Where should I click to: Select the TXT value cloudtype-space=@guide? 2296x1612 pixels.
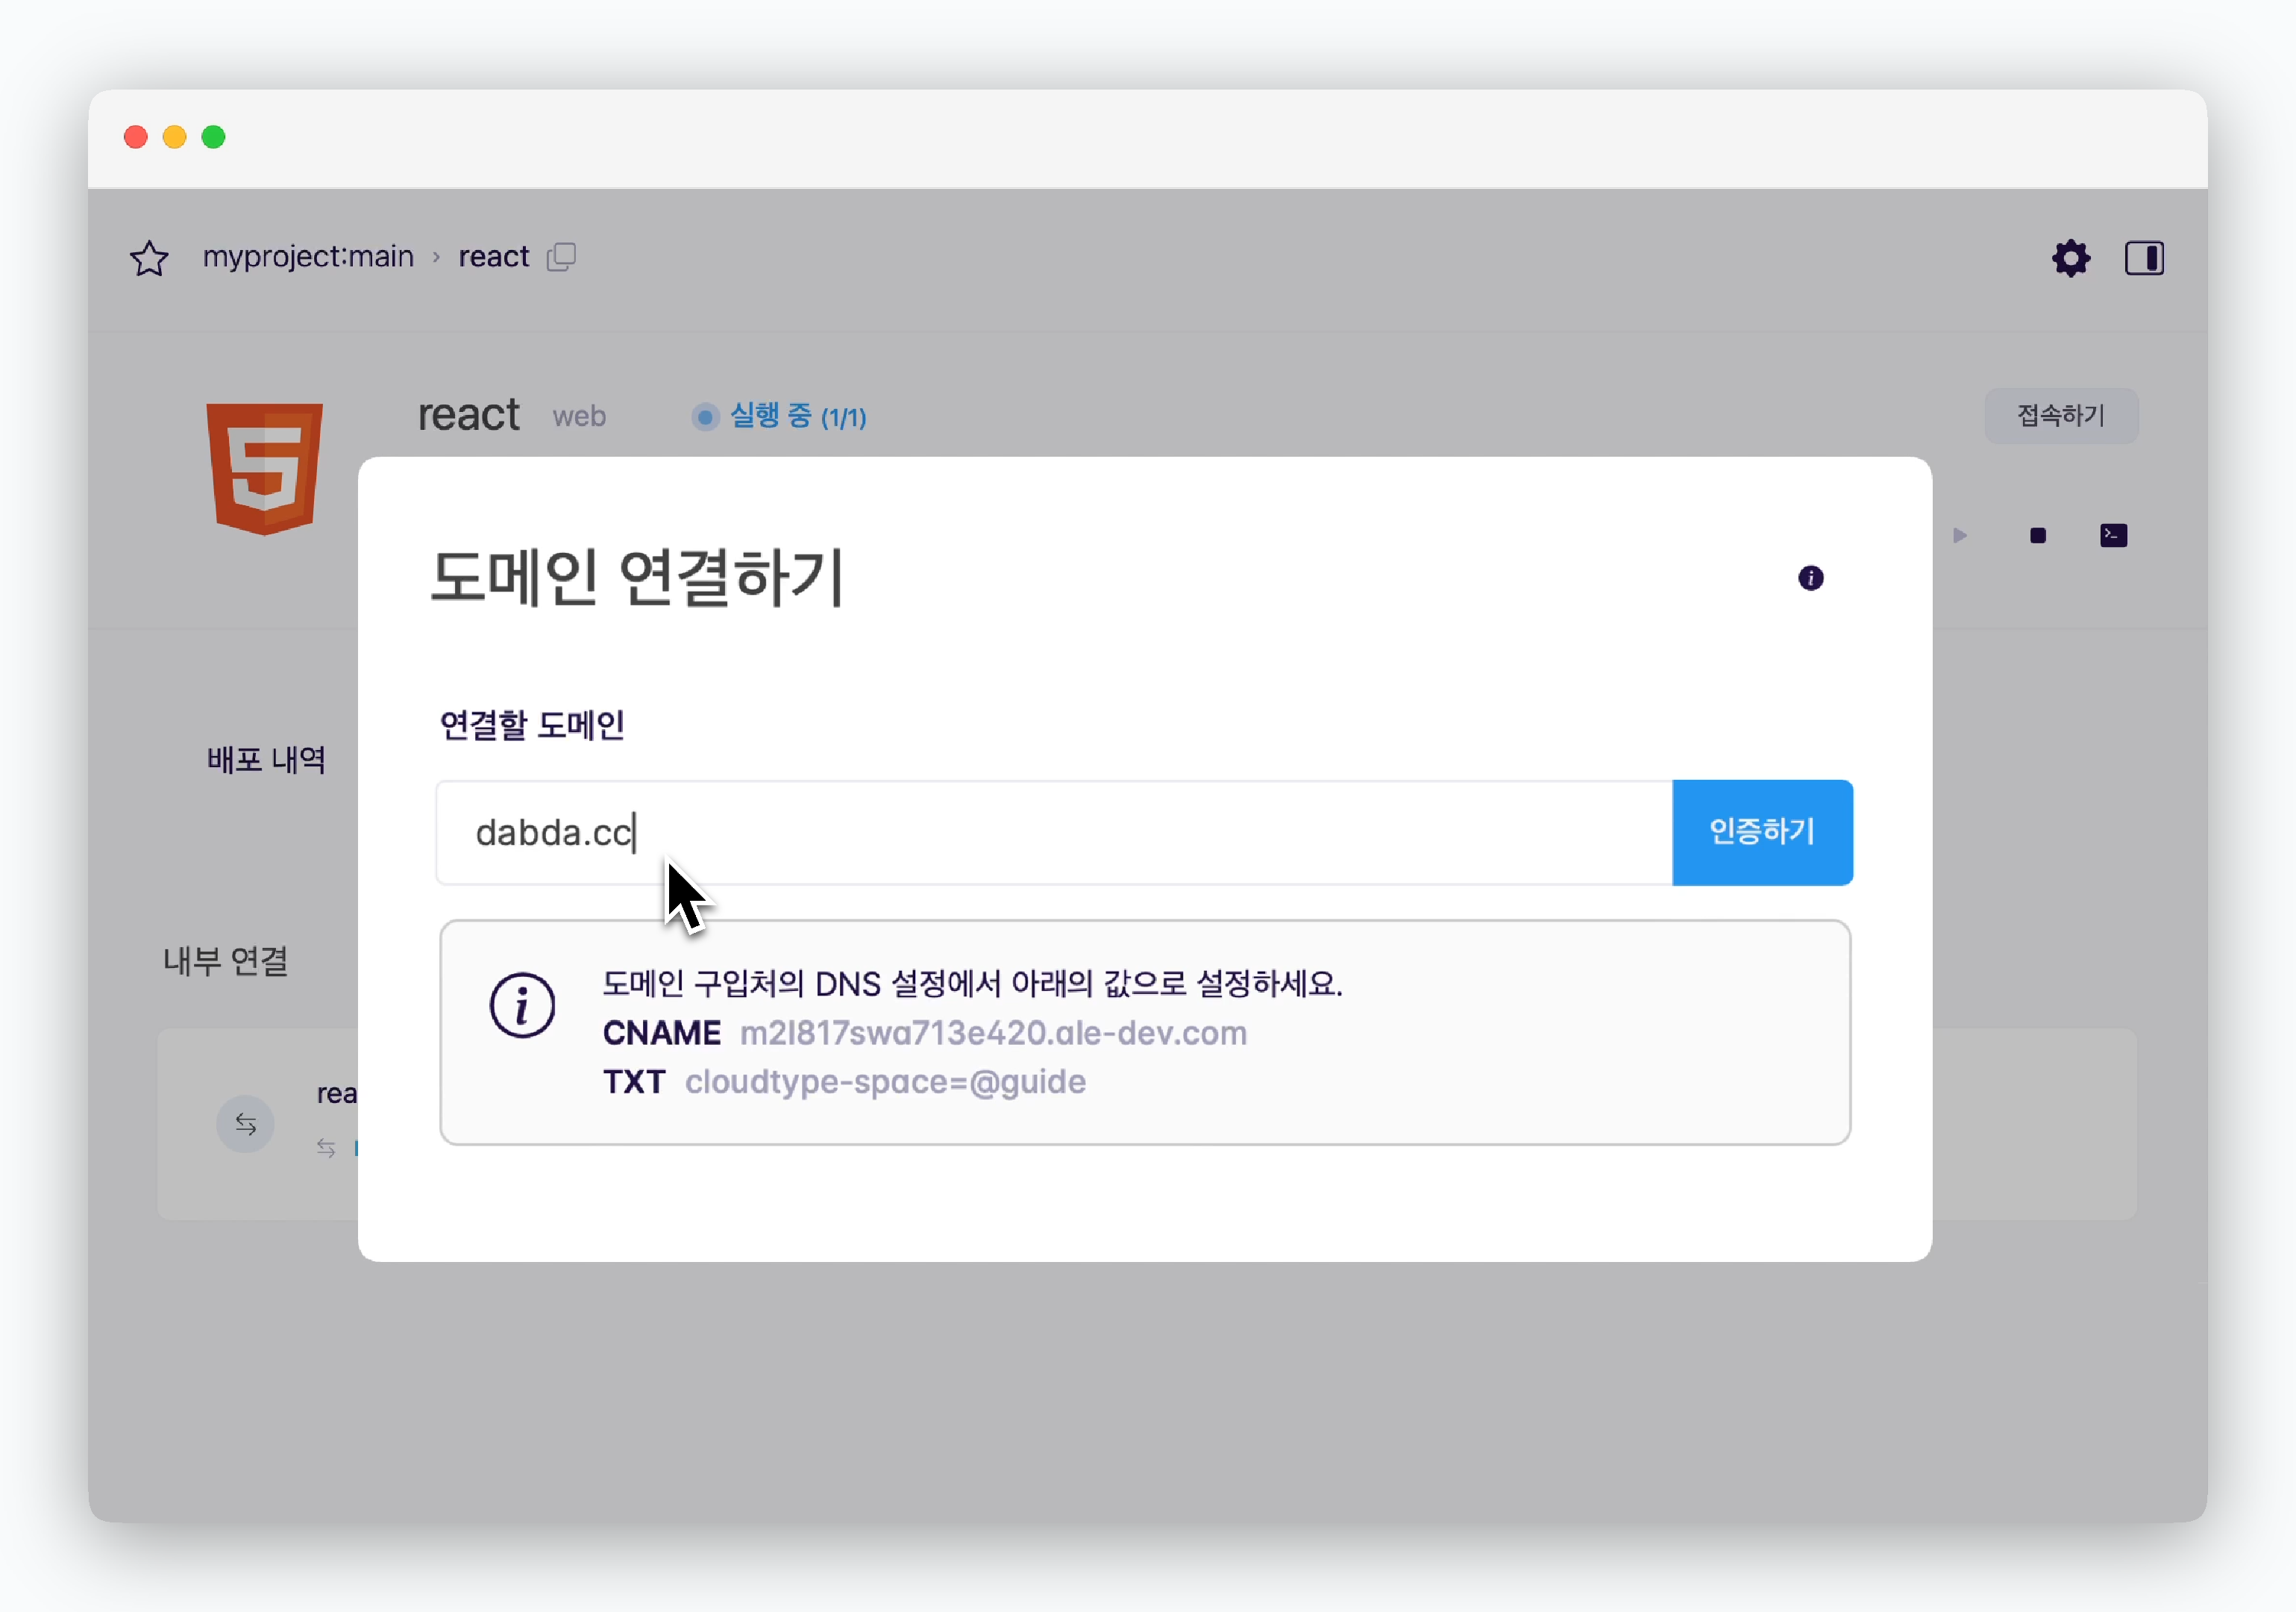(x=885, y=1081)
